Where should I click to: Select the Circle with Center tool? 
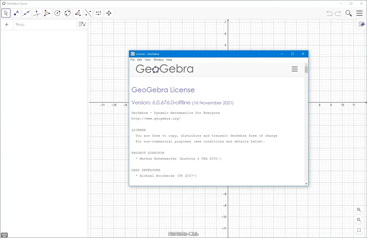[57, 13]
